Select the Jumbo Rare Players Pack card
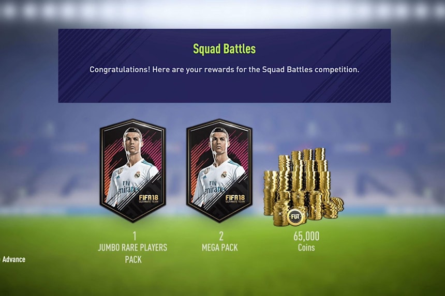This screenshot has width=445, height=296. coord(133,170)
